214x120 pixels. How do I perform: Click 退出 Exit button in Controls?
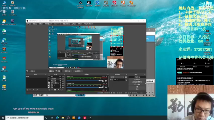pos(137,89)
